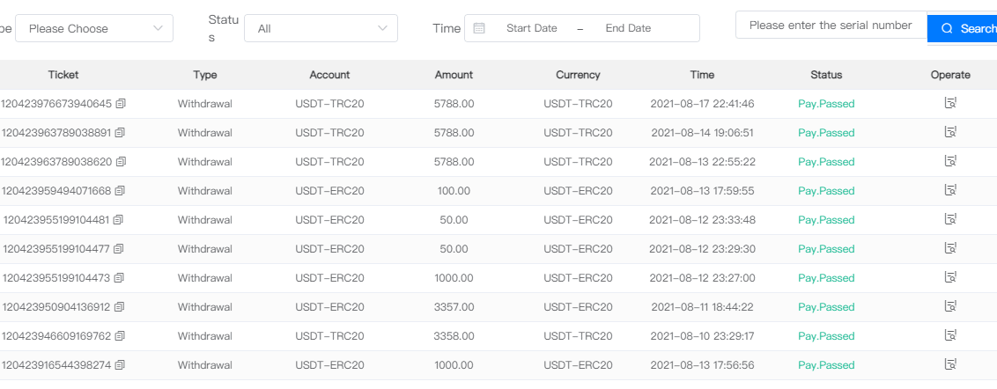997x389 pixels.
Task: Click the Time column header
Action: tap(702, 75)
